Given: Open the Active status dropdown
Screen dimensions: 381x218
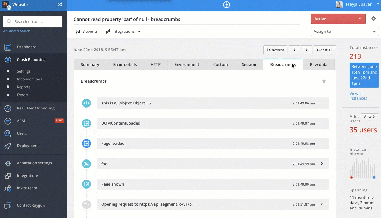Looking at the screenshot, I should 338,19.
